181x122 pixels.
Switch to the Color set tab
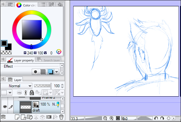[10, 4]
